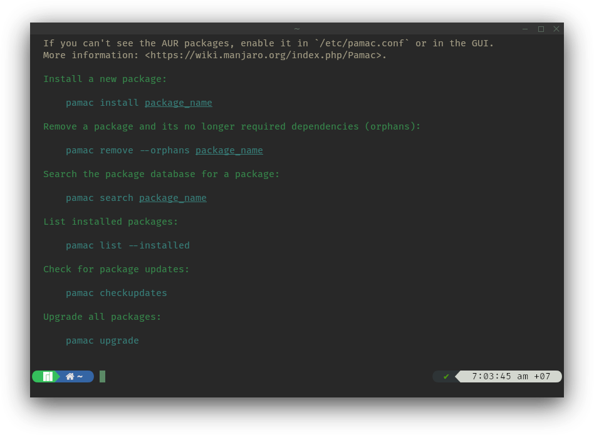Viewport: 594px width, 435px height.
Task: Click the green block cursor in the prompt line
Action: tap(102, 376)
